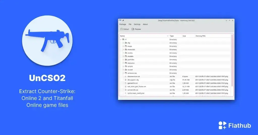
Task: Click the net_stats_per_frame.txt file icon
Action: tap(126, 86)
